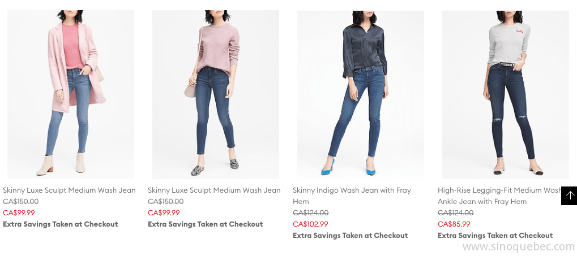Click the CA$102.99 sale price
Image resolution: width=577 pixels, height=256 pixels.
tap(310, 224)
